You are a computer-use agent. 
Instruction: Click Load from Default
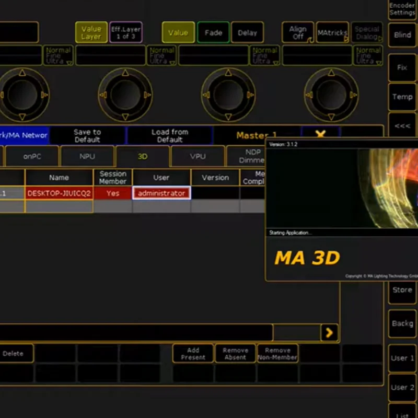click(170, 136)
